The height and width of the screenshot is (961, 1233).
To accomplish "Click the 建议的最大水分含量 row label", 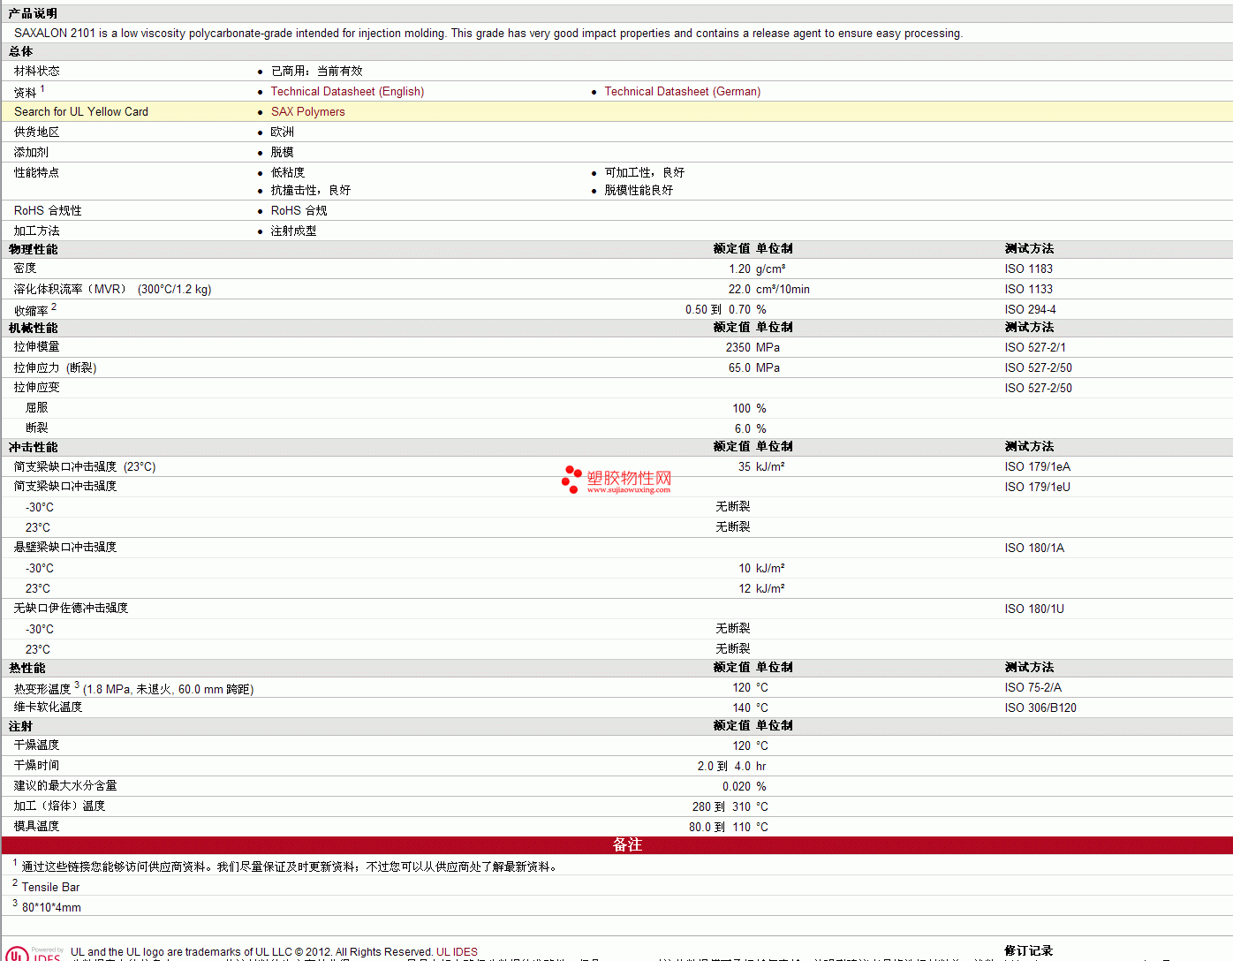I will tap(64, 785).
